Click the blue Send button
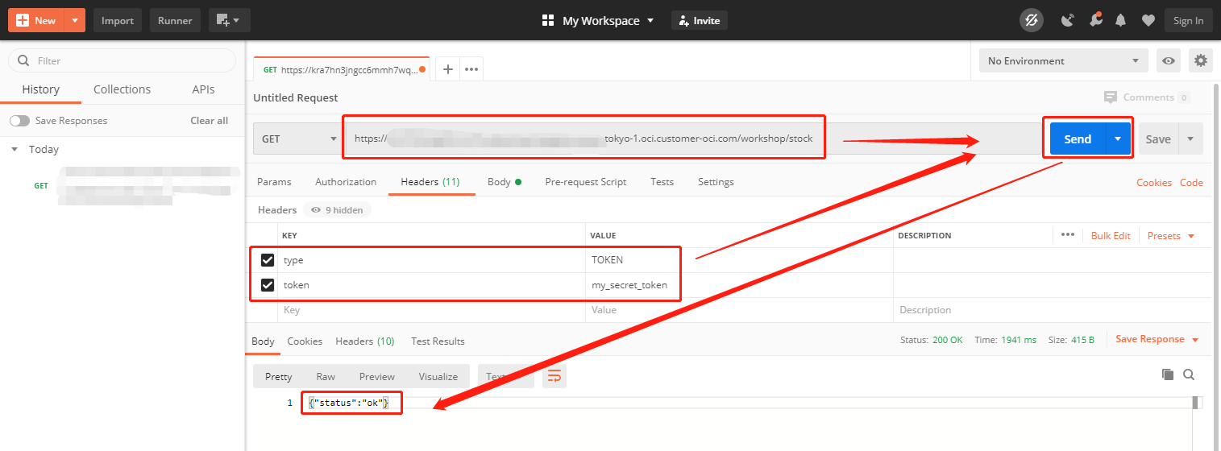This screenshot has width=1221, height=451. (1077, 139)
